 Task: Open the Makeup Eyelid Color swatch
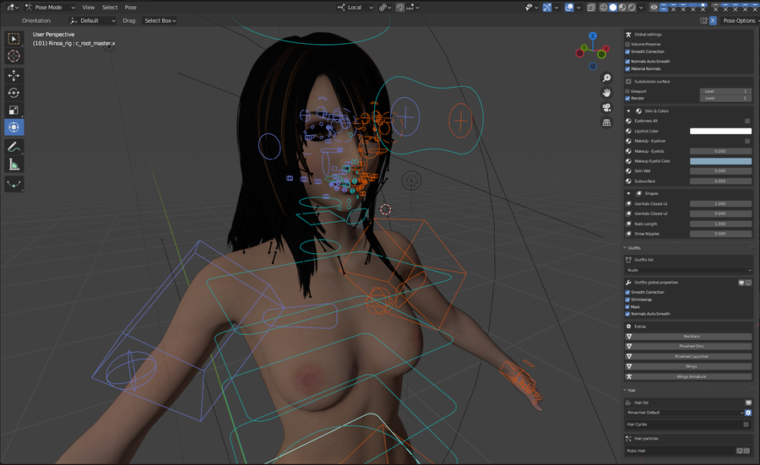(x=721, y=161)
